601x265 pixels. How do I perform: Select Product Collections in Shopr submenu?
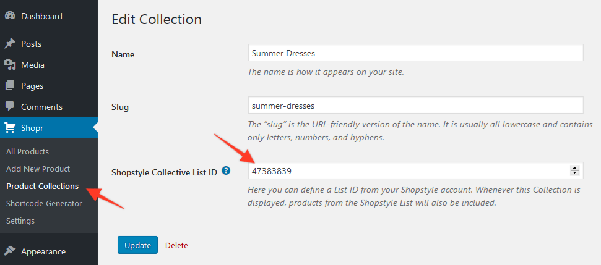pyautogui.click(x=43, y=186)
